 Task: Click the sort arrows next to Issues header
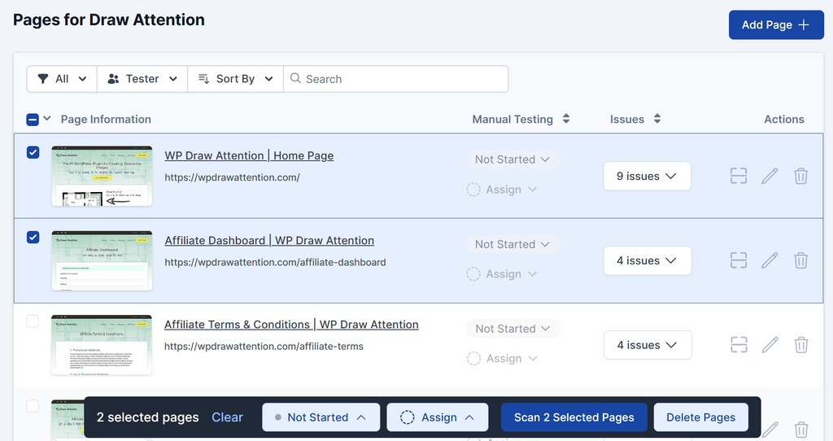pos(657,119)
